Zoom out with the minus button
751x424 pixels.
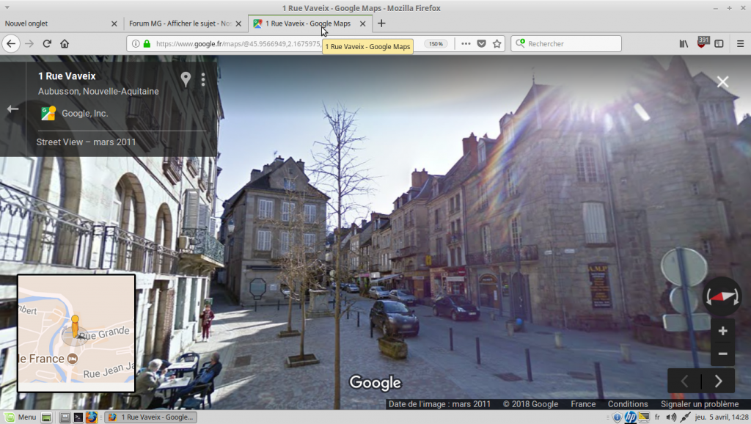coord(722,354)
